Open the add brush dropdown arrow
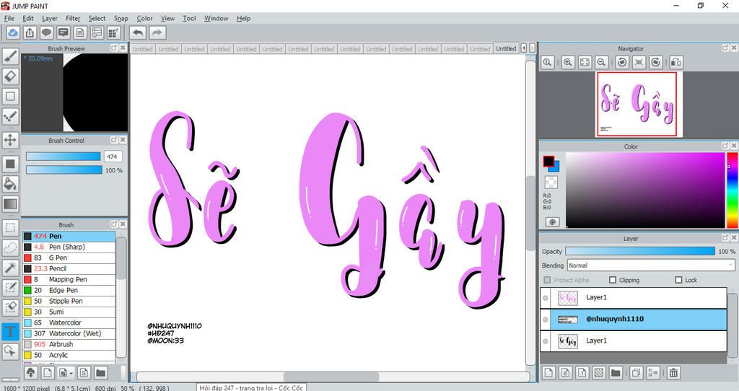Screen dimensions: 739x391 (x=71, y=374)
